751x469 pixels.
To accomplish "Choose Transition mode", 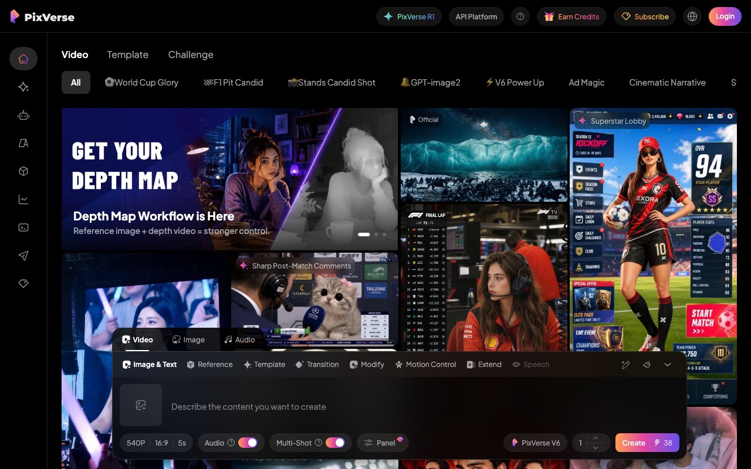I will pyautogui.click(x=317, y=364).
